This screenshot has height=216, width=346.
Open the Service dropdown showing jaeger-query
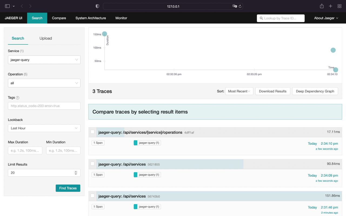44,60
